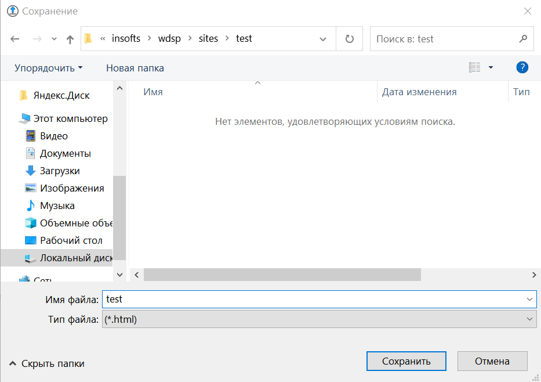Click the Локальный диск drive icon

pyautogui.click(x=30, y=258)
